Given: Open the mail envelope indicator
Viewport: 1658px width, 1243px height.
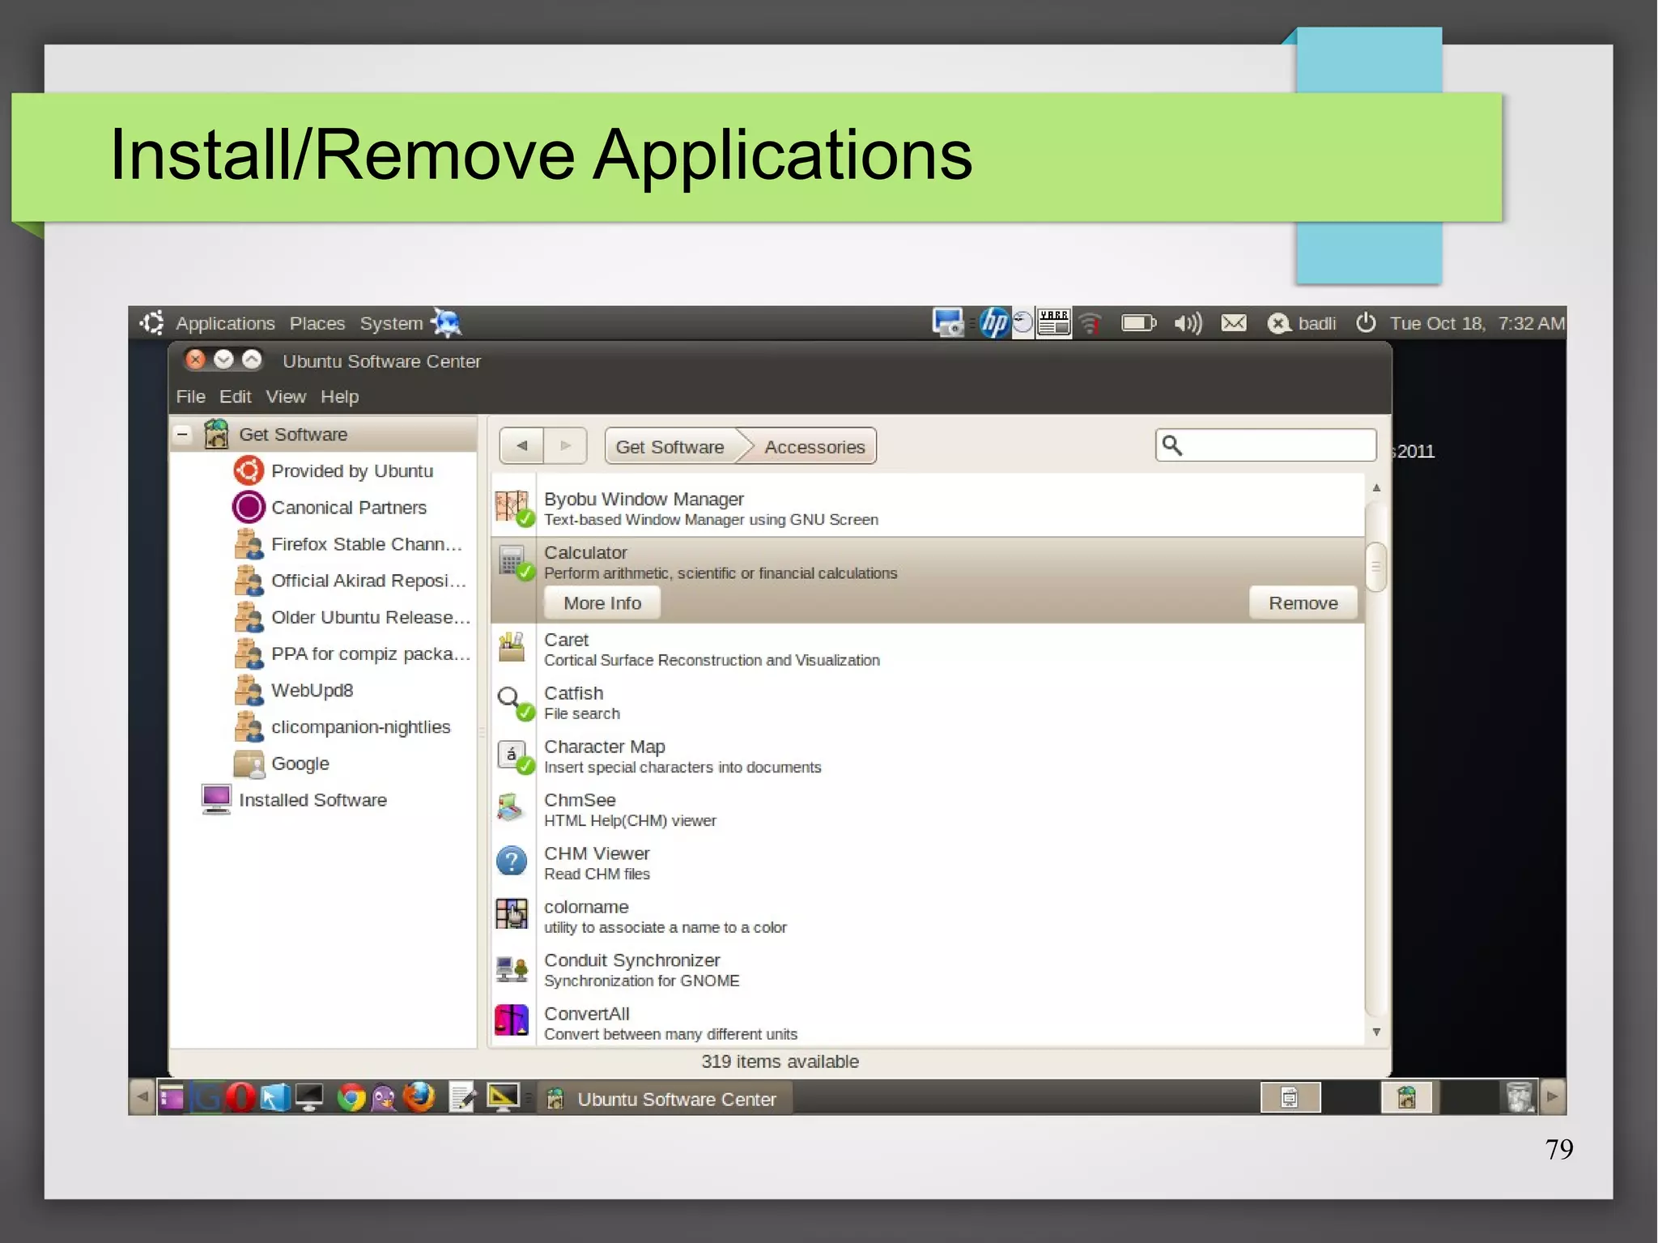Looking at the screenshot, I should pyautogui.click(x=1234, y=324).
